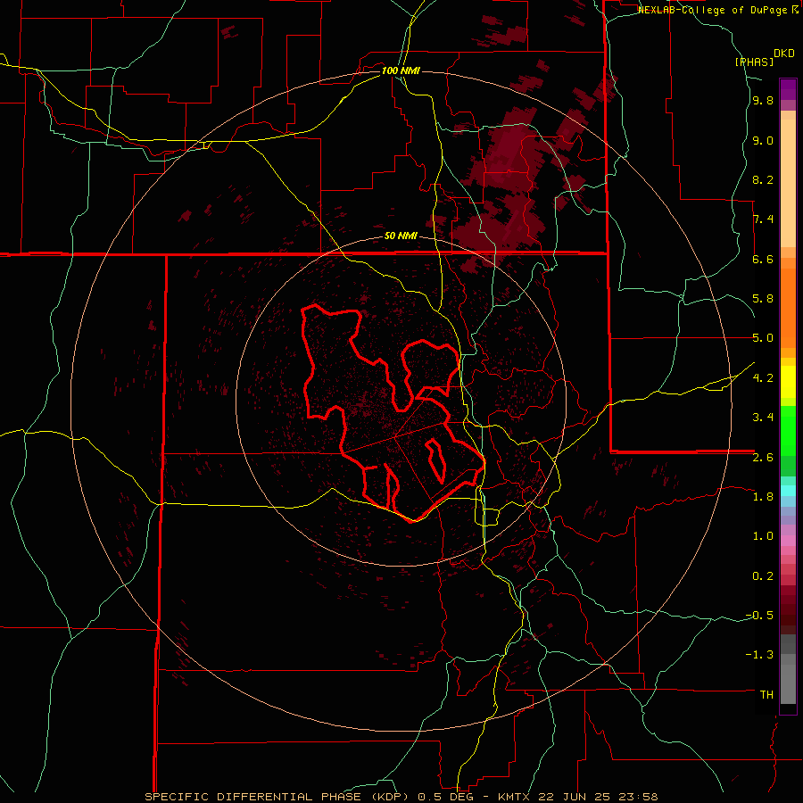Click the DKD label above the color scale
This screenshot has width=803, height=803.
click(x=784, y=54)
